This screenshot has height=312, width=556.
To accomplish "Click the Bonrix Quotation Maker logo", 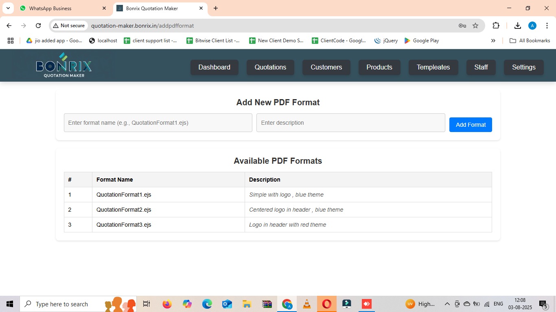I will 64,65.
